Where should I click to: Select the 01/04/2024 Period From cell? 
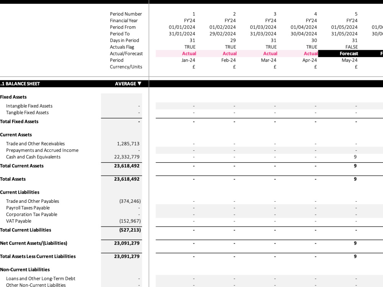pyautogui.click(x=304, y=27)
